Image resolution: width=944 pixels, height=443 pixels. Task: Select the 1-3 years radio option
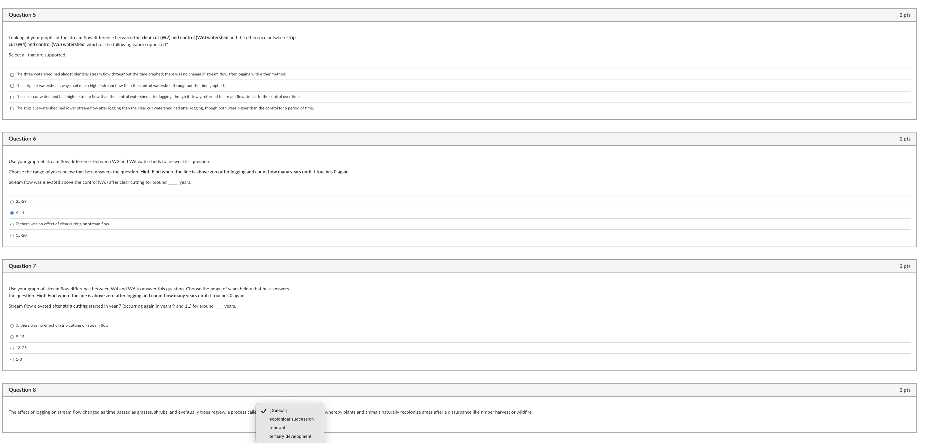click(x=12, y=359)
